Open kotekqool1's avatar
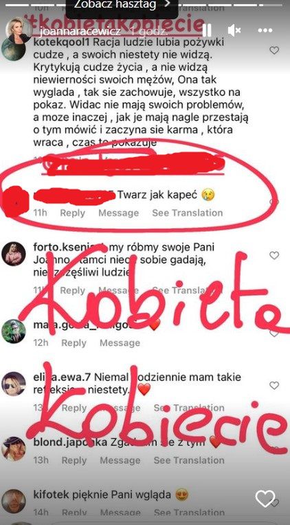 pyautogui.click(x=13, y=48)
